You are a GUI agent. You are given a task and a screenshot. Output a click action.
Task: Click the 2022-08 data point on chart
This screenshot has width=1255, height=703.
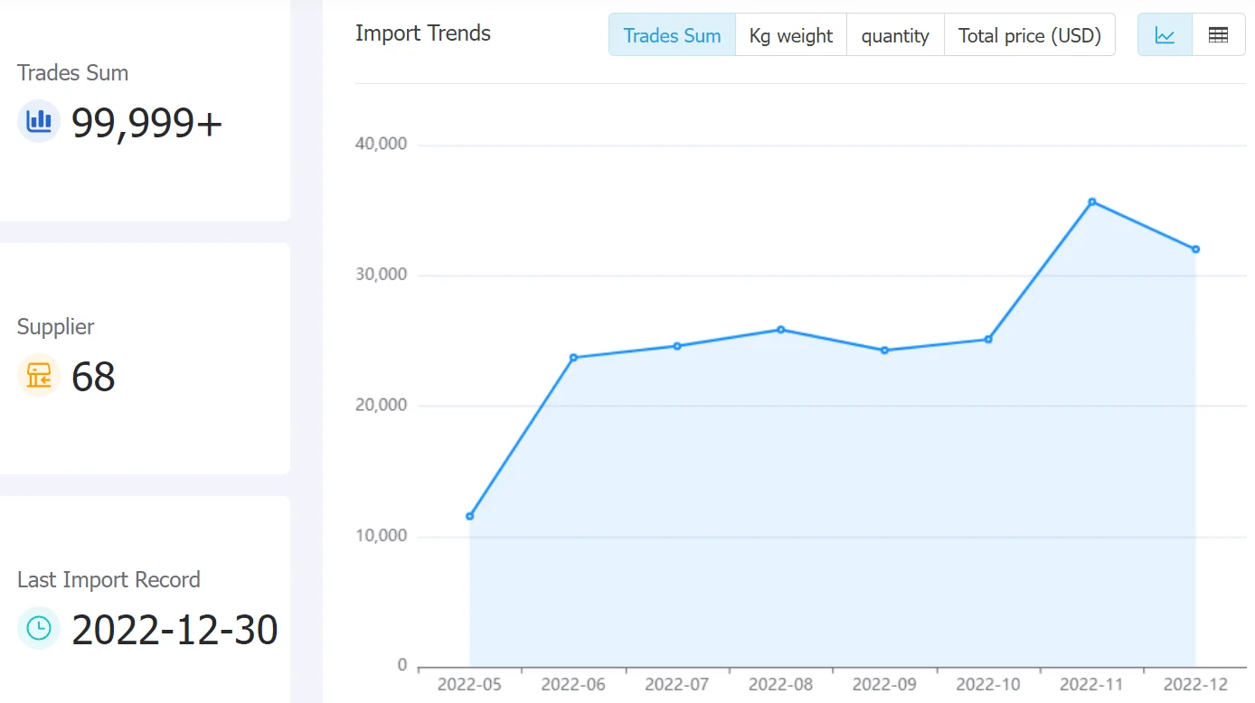[781, 330]
